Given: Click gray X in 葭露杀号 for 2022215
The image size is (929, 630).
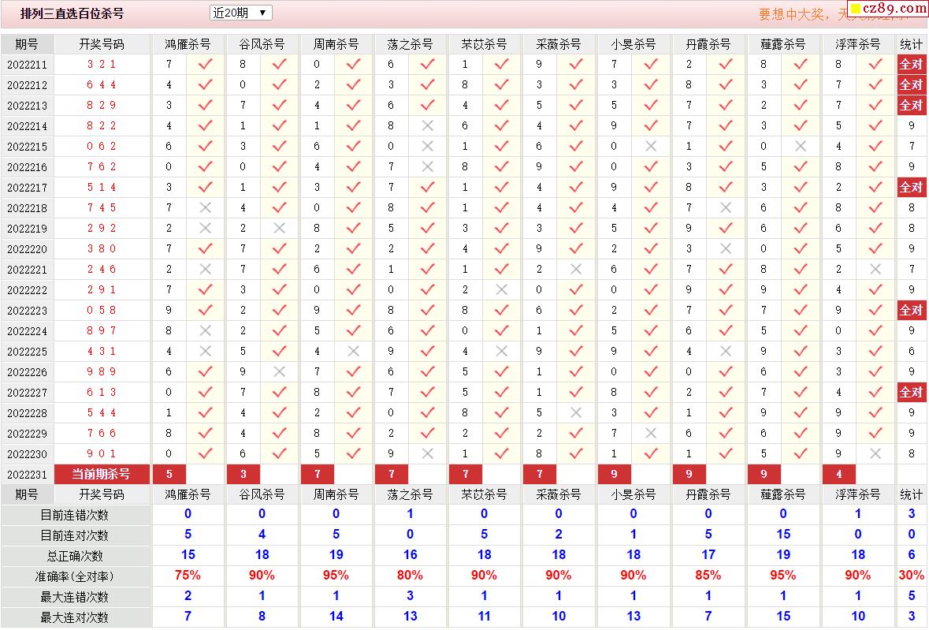Looking at the screenshot, I should pos(801,146).
